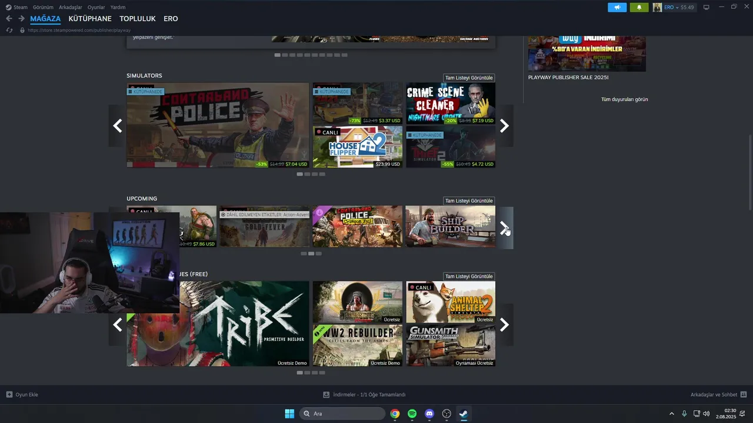This screenshot has height=423, width=753.
Task: Open the Steam menu
Action: pyautogui.click(x=21, y=7)
